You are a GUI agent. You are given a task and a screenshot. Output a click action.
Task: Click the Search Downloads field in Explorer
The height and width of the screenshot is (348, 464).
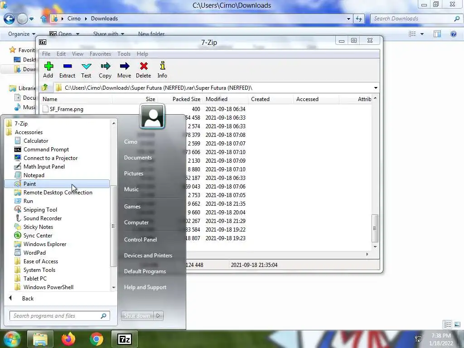(x=416, y=19)
